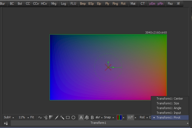This screenshot has height=128, width=192.
Task: Add a Rng ranges mask tool
Action: click(115, 4)
